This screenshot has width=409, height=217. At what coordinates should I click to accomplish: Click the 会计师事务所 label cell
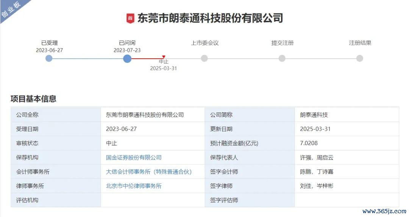coord(56,172)
